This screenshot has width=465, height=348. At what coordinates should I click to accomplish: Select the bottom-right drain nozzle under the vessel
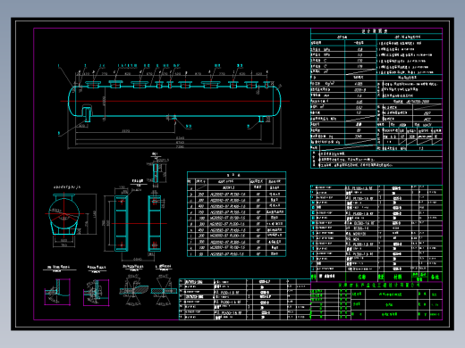[261, 119]
